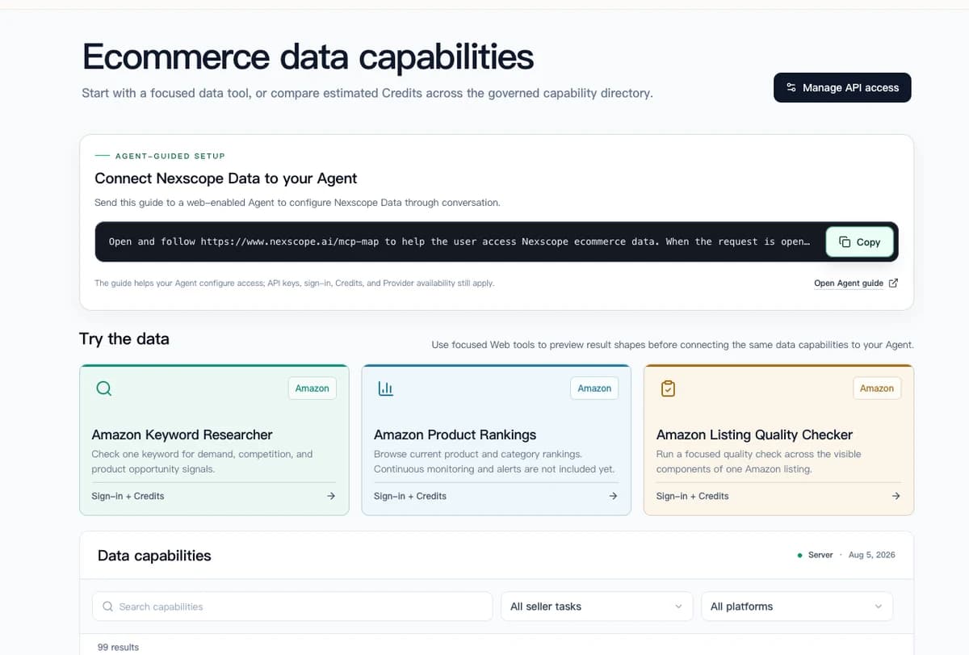
Task: Click the Try the data heading
Action: pyautogui.click(x=124, y=338)
